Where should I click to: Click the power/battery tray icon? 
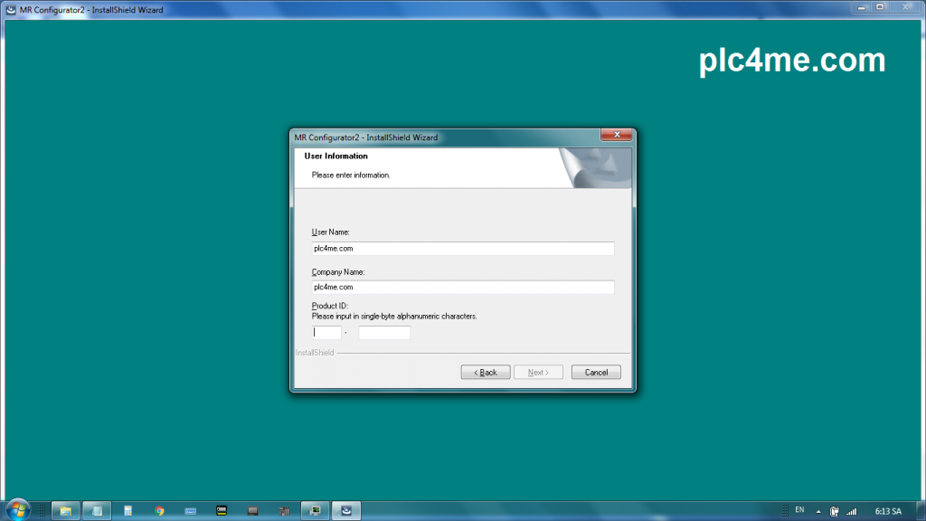point(835,511)
